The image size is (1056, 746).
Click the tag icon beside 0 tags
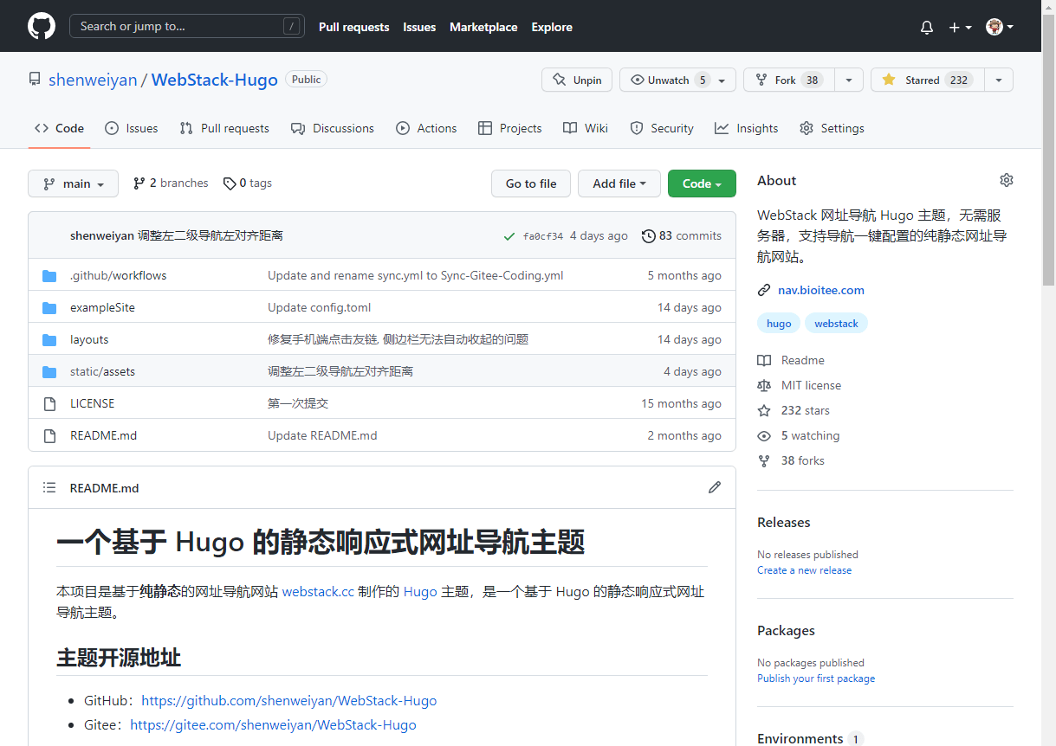click(x=230, y=183)
